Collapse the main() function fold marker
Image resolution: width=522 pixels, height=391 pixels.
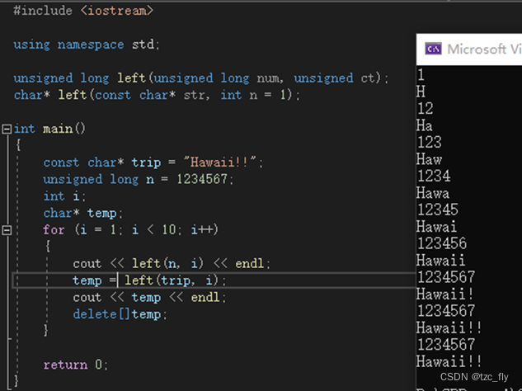pos(7,129)
